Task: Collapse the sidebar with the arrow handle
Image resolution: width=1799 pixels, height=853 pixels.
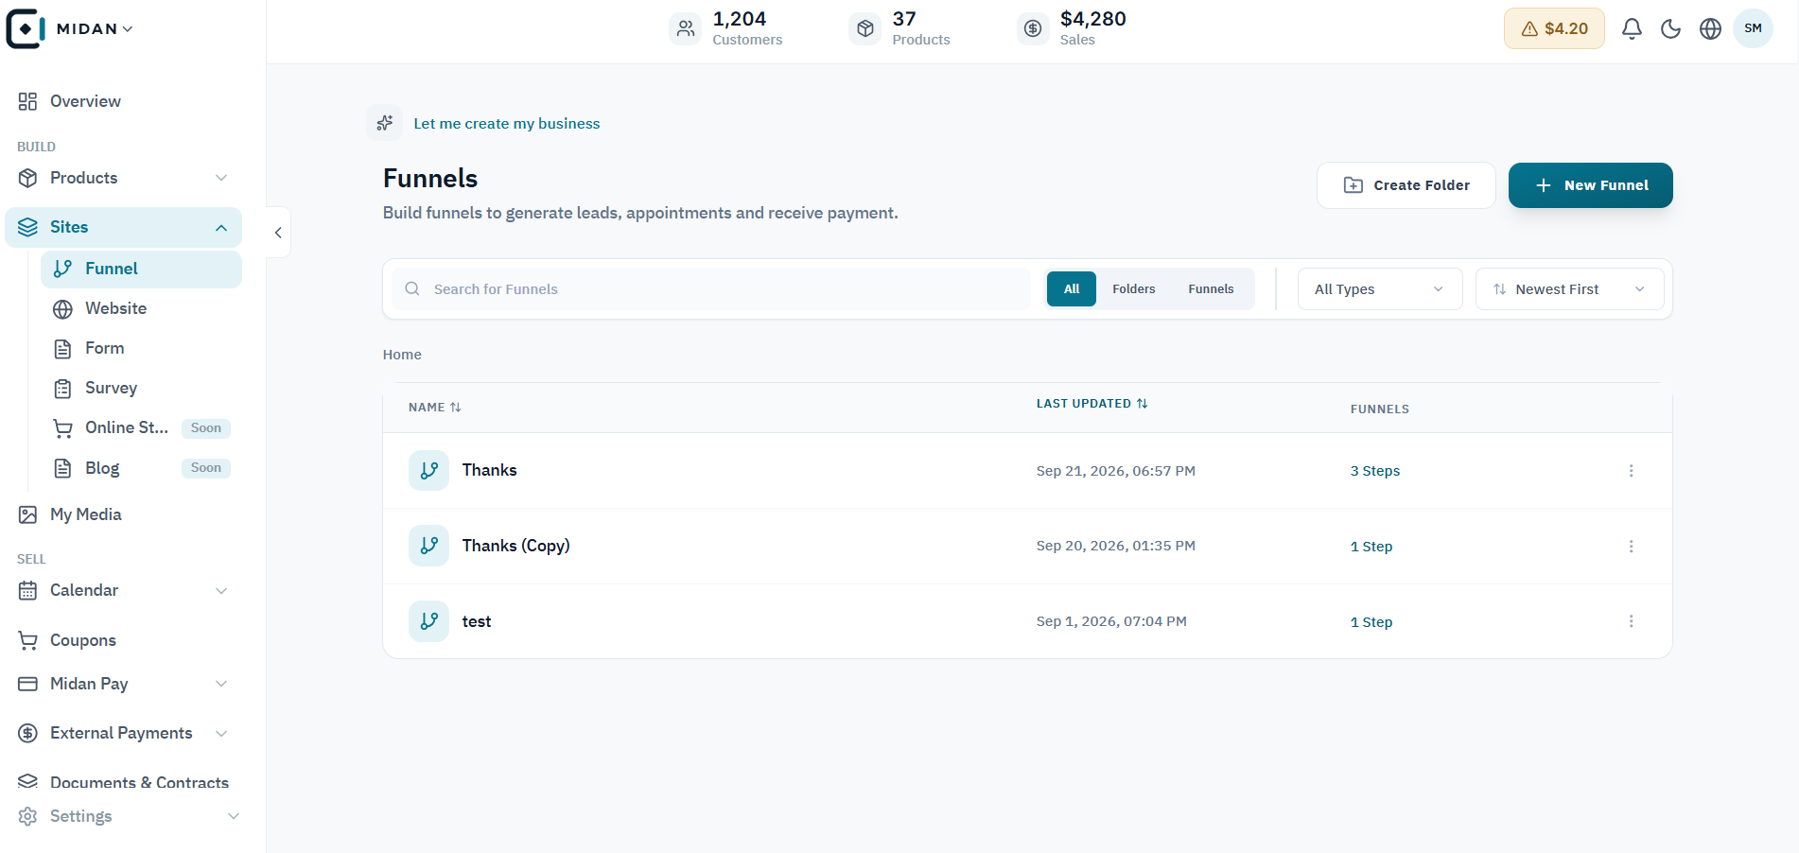Action: 278,233
